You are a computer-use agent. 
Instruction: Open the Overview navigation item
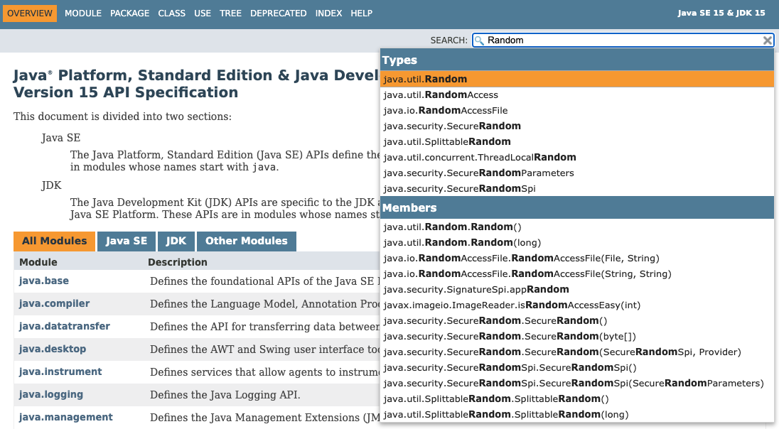point(30,13)
